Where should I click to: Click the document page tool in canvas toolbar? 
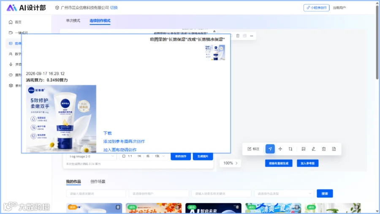click(x=334, y=149)
